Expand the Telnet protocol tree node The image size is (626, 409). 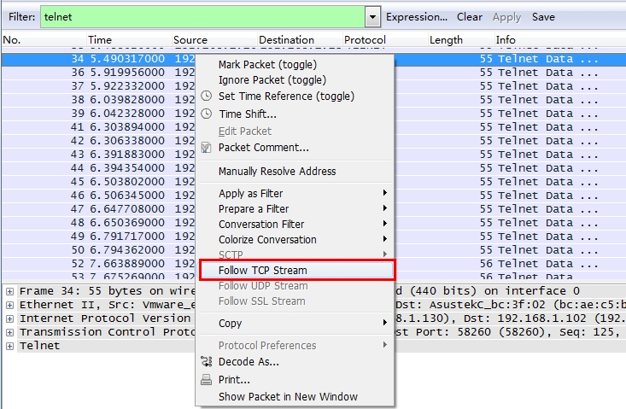(9, 346)
